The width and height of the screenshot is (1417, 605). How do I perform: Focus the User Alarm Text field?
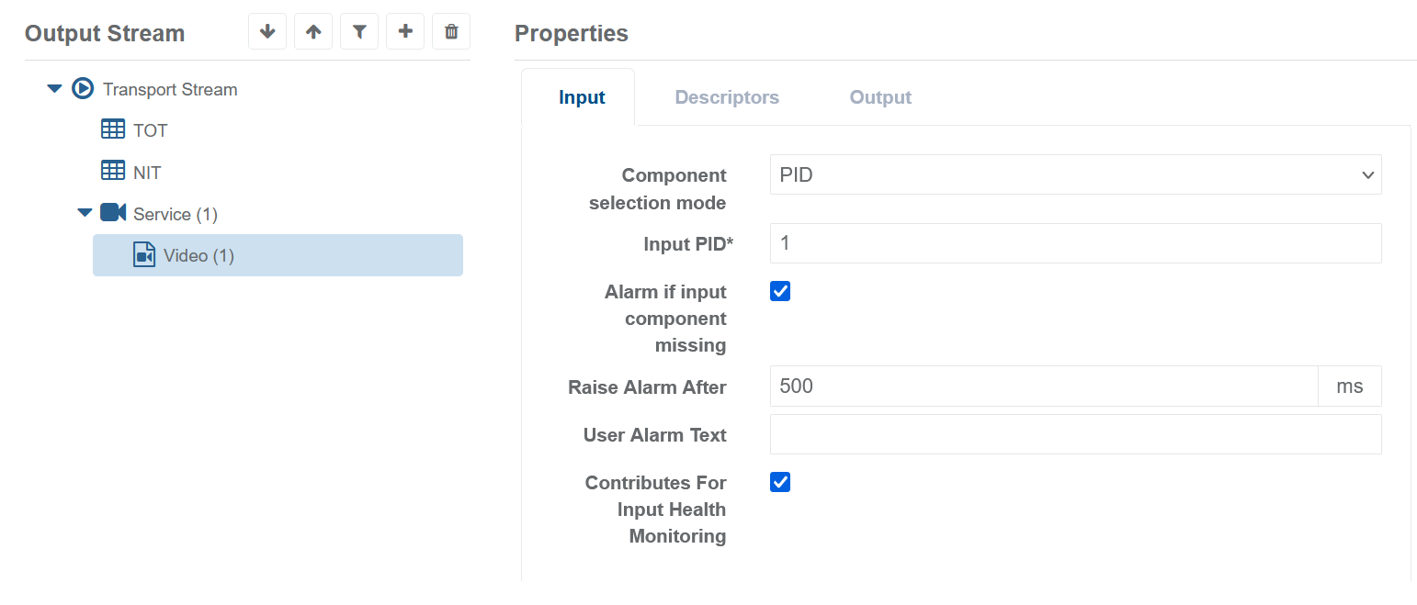pos(1075,434)
